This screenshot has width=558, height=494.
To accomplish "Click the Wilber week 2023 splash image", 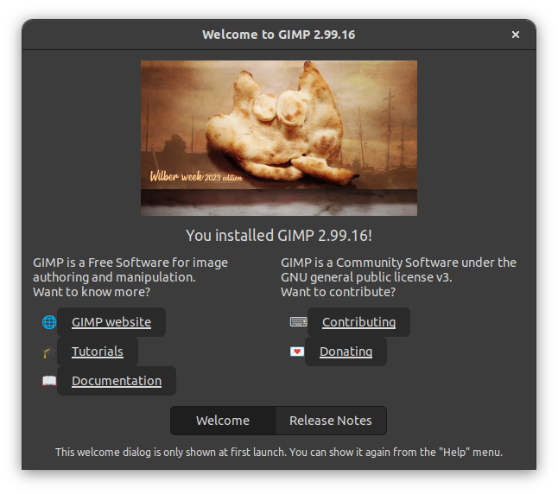I will click(x=279, y=138).
